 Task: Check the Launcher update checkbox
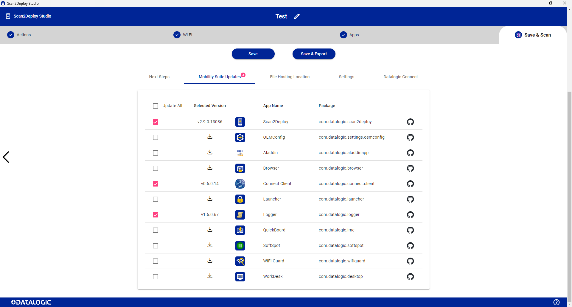point(156,199)
